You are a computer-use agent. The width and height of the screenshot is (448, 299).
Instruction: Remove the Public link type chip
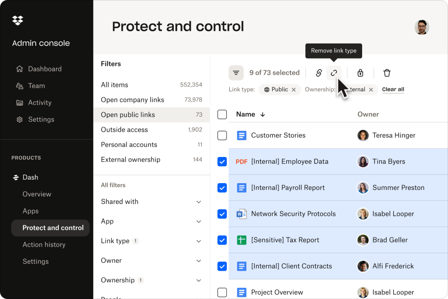click(x=294, y=89)
